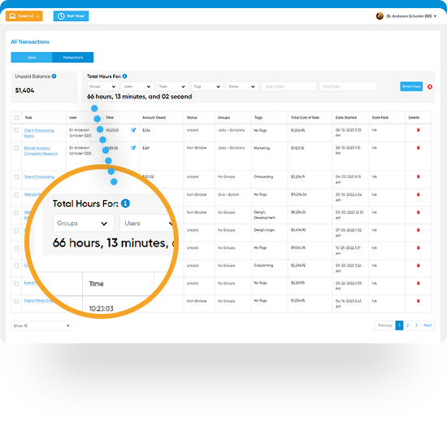Select the Transactions tab

point(72,58)
